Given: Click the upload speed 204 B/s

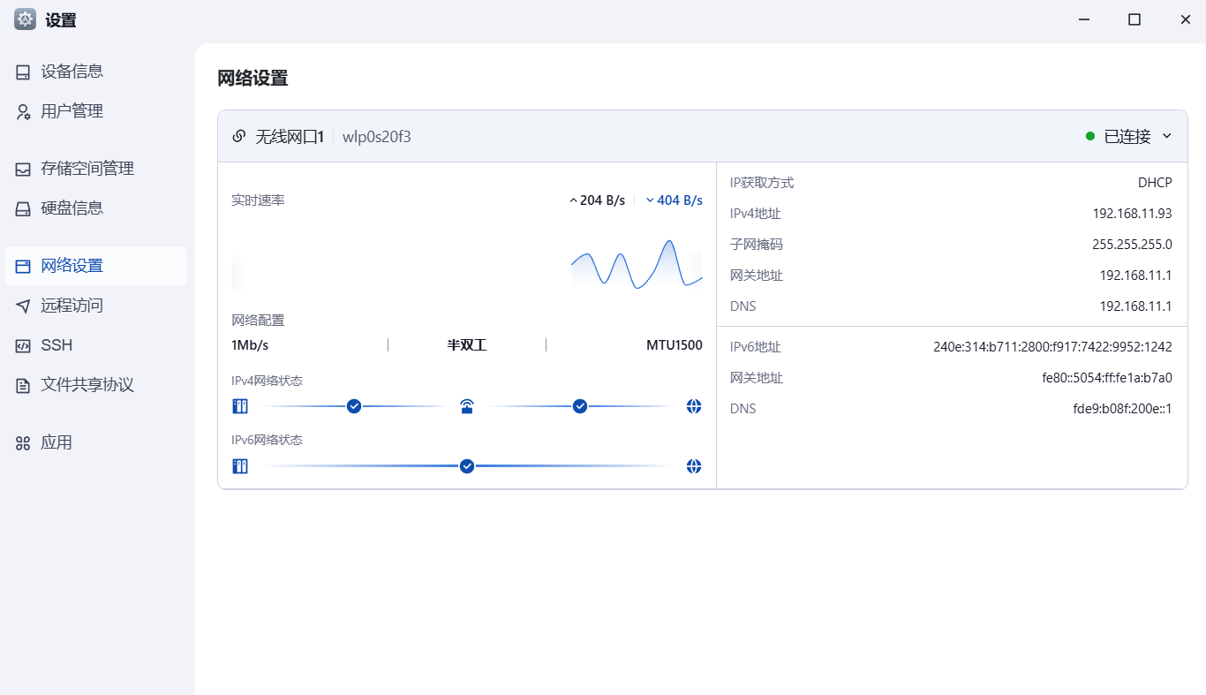Looking at the screenshot, I should 601,200.
